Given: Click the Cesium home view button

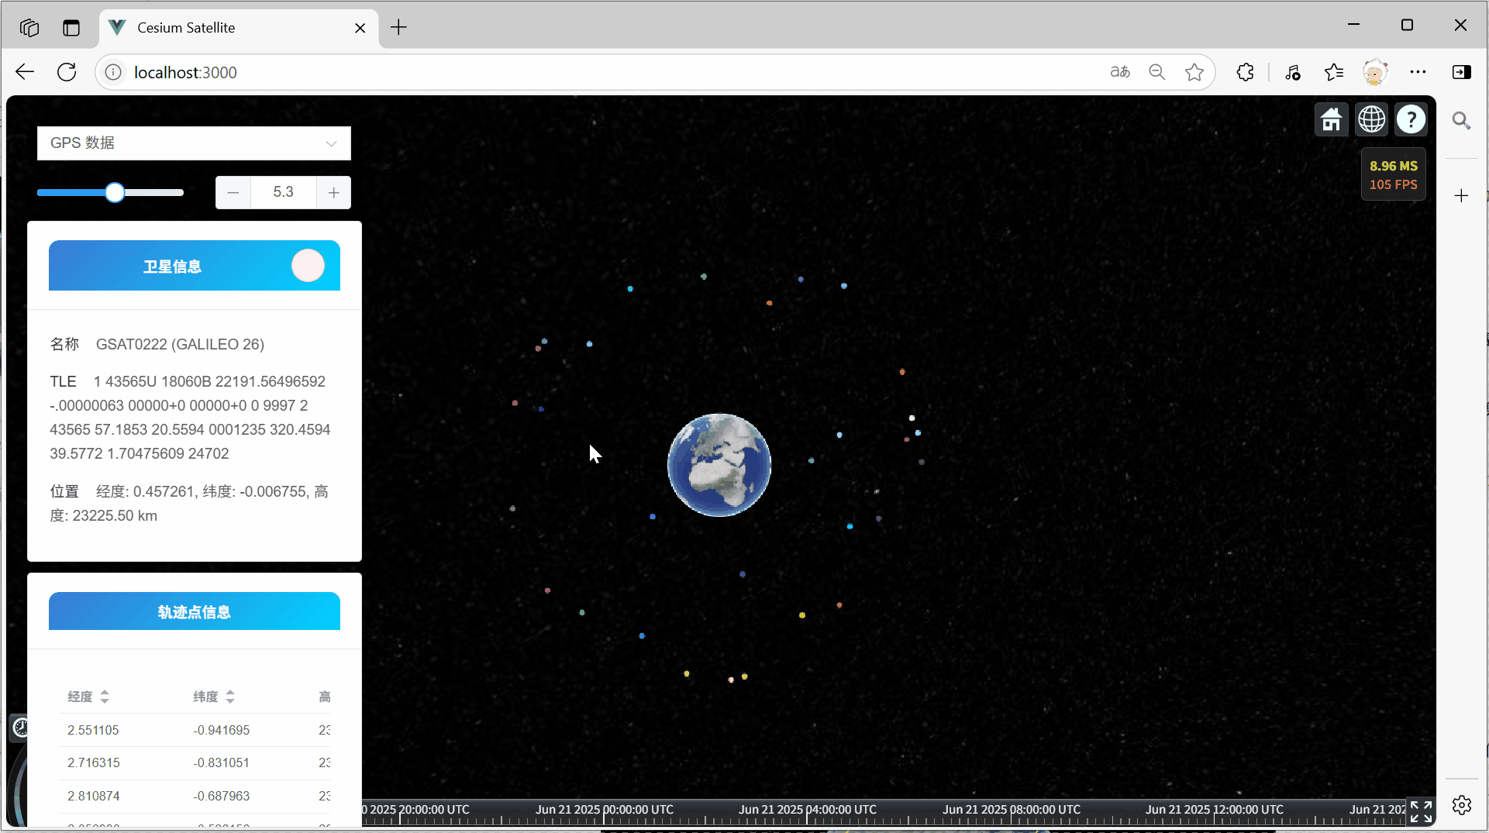Looking at the screenshot, I should tap(1332, 119).
